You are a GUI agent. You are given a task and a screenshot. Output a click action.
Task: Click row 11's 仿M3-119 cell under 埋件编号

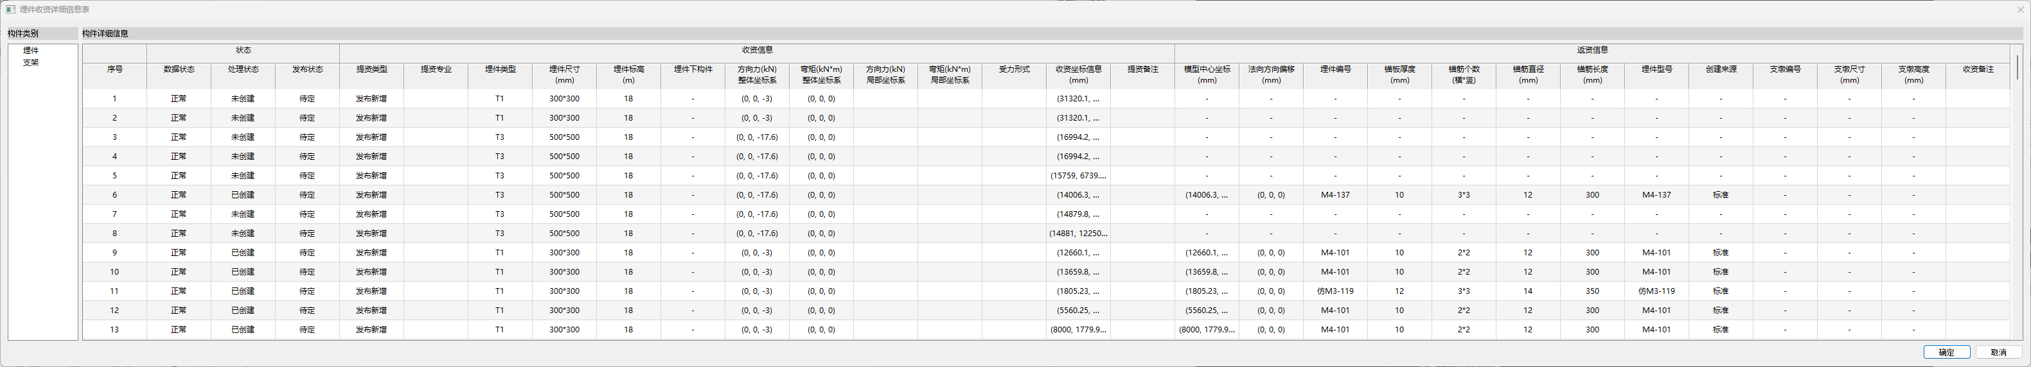click(x=1335, y=291)
